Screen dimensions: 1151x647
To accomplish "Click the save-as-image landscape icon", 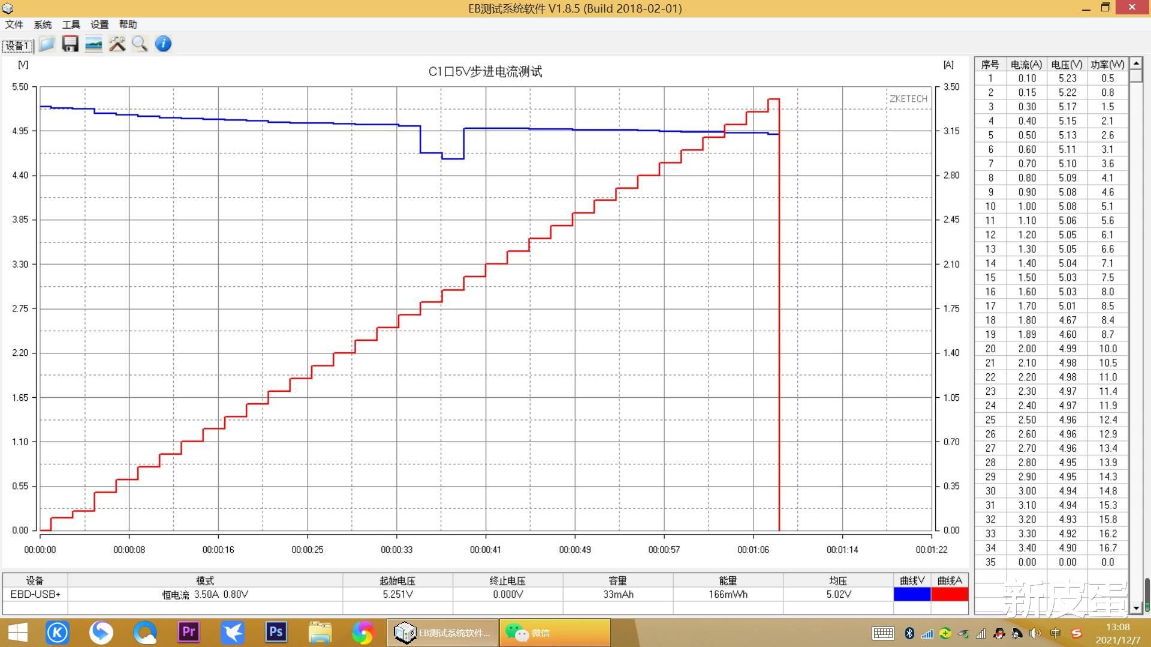I will (x=94, y=44).
